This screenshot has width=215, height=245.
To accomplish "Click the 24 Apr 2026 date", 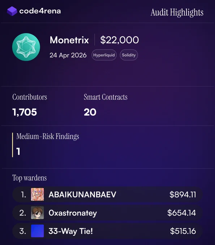I will (68, 55).
